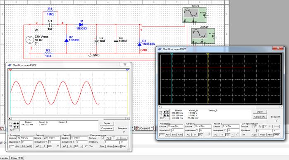Move XSC1 cursor T1 left with arrow
This screenshot has width=289, height=160.
point(165,112)
